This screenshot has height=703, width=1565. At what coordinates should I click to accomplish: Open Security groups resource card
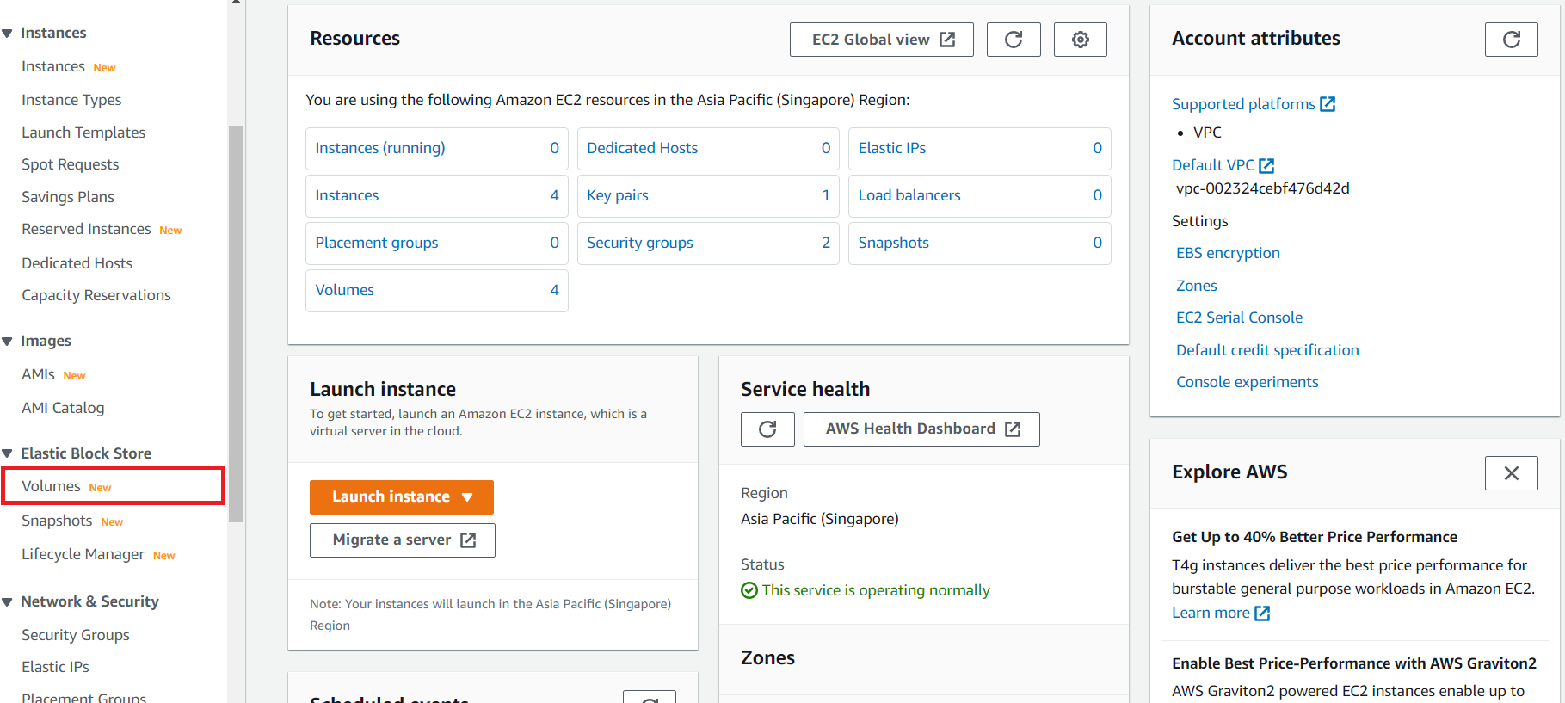pyautogui.click(x=708, y=244)
